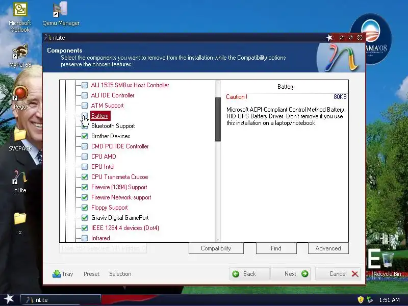Click the red X icon on Cancel

click(x=355, y=274)
